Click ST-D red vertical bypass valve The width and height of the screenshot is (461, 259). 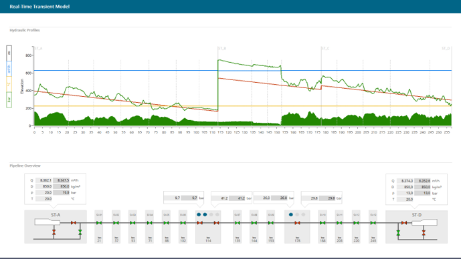[x=424, y=233]
